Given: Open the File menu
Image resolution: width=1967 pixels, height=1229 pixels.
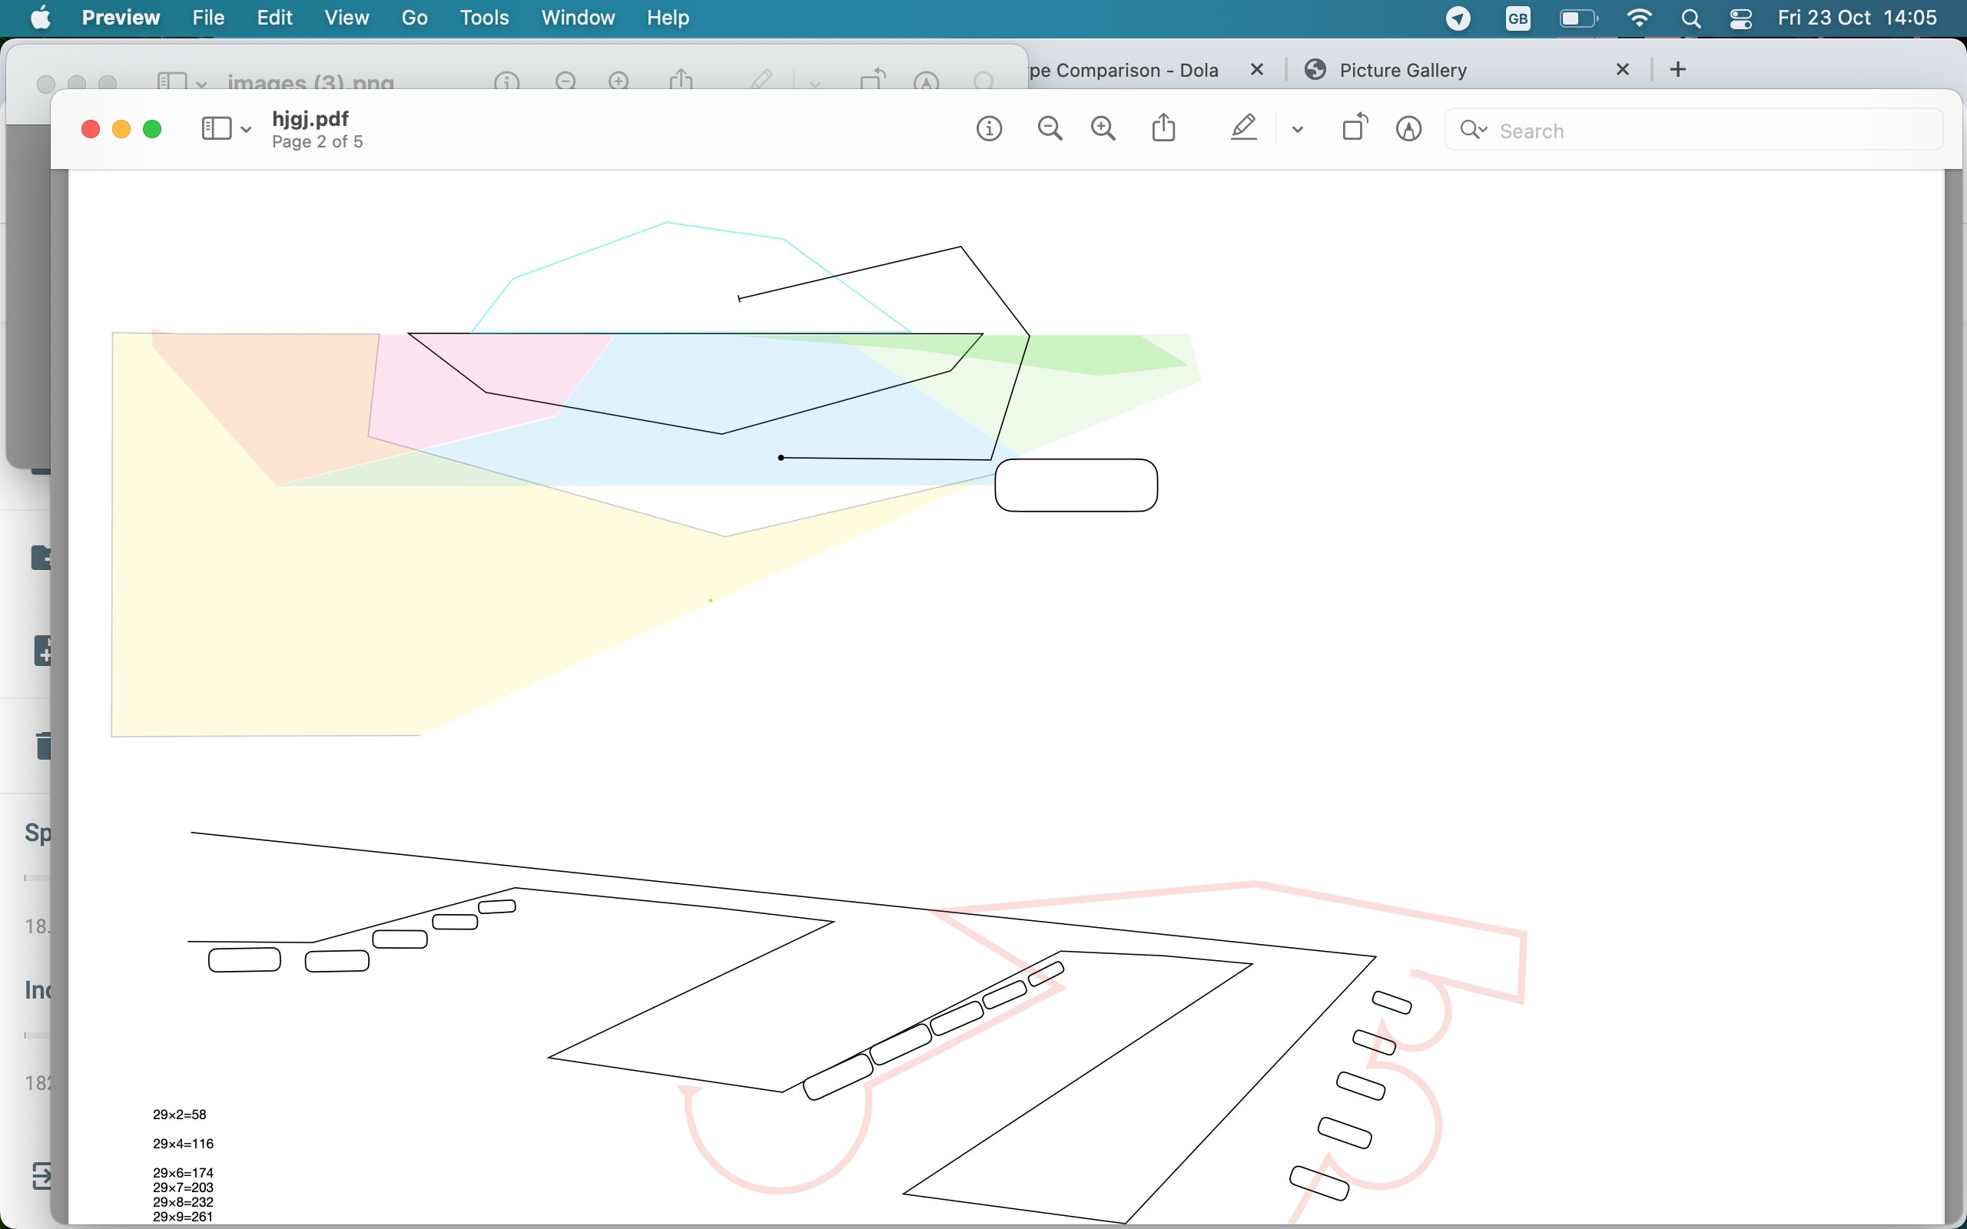Looking at the screenshot, I should pos(208,17).
